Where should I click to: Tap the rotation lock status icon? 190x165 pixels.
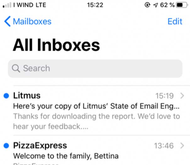click(x=147, y=5)
